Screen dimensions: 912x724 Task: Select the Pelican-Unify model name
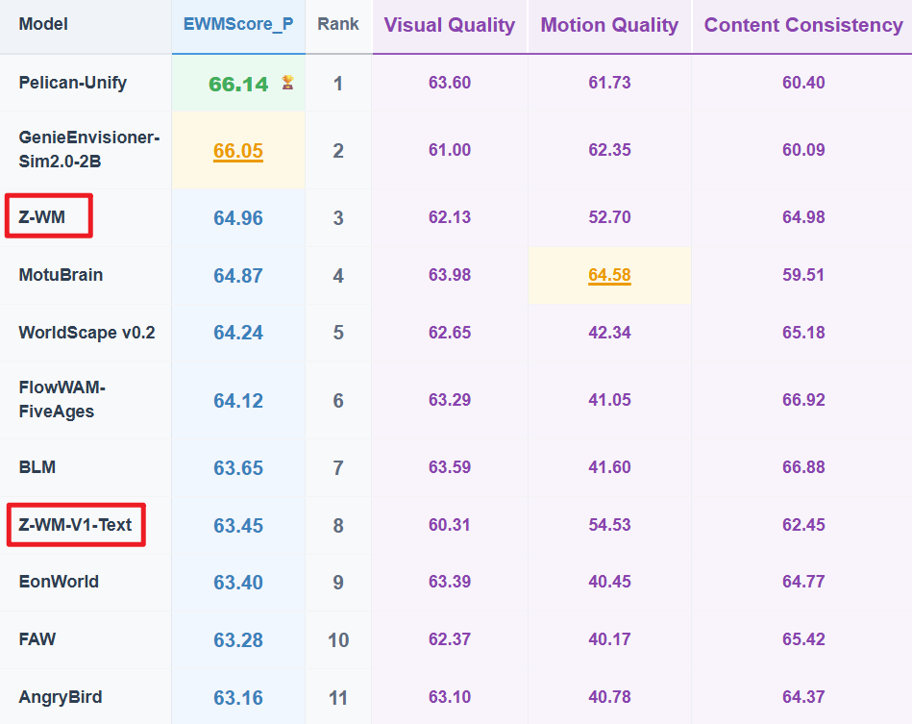tap(73, 83)
